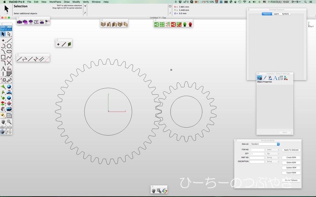
Task: Select the Zoom magnifier tool
Action: click(9, 122)
